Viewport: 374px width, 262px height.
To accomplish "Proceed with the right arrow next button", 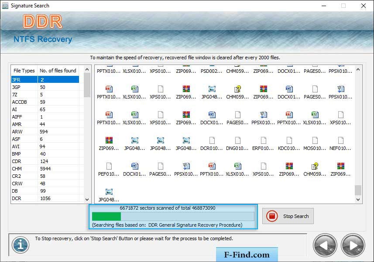I will [x=353, y=245].
